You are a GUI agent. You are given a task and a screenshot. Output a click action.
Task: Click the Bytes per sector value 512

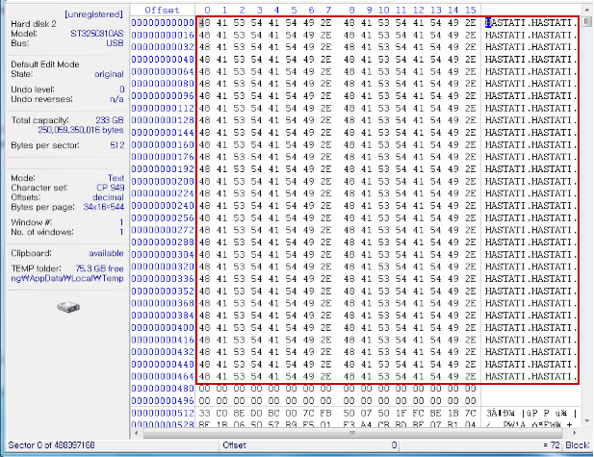pyautogui.click(x=117, y=145)
